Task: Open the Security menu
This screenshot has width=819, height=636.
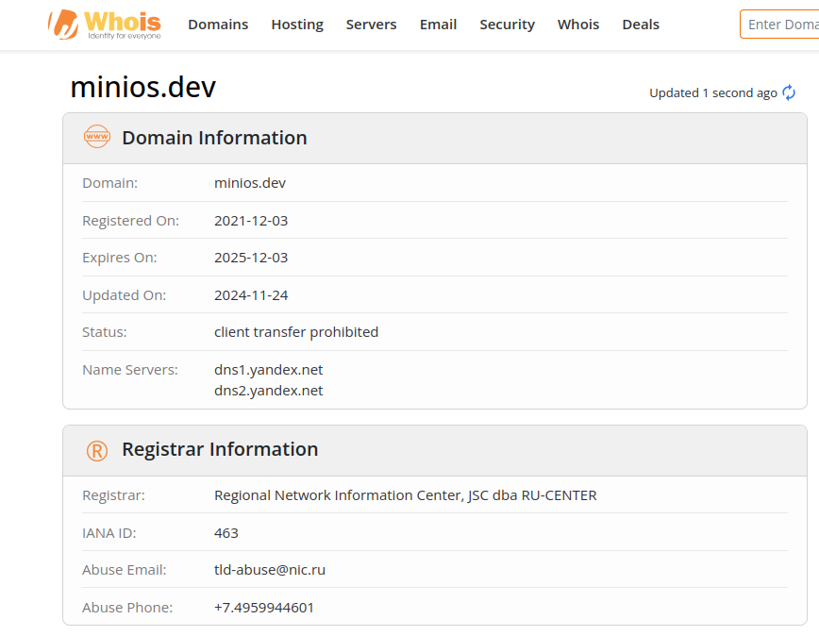Action: pos(507,25)
